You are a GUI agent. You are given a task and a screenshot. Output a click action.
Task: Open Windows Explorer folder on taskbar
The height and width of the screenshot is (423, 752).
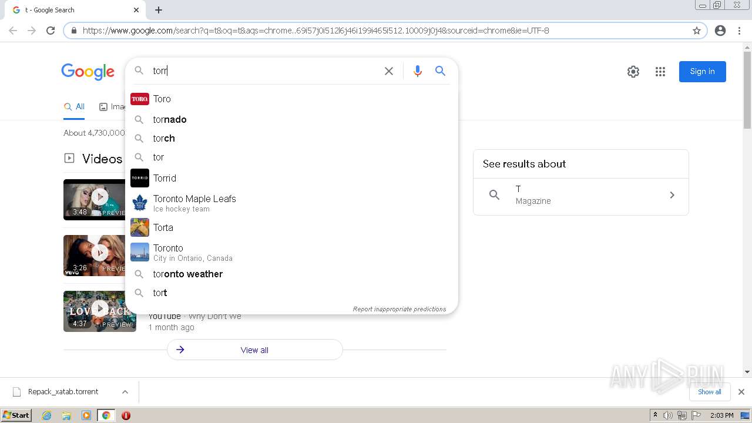click(66, 415)
